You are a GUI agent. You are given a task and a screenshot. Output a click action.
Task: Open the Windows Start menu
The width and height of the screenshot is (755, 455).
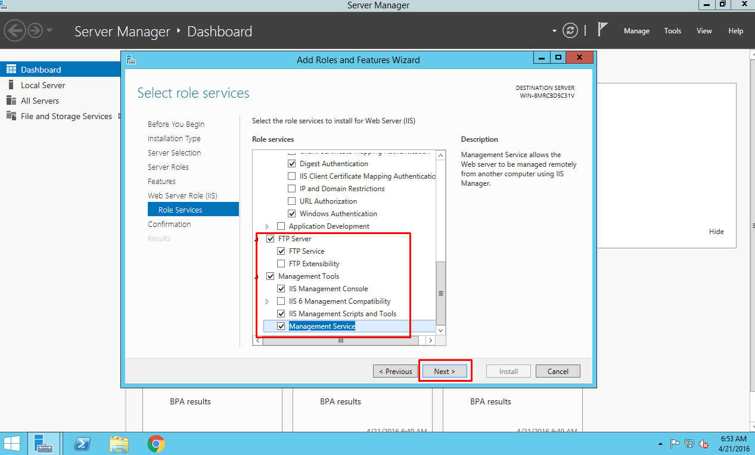coord(12,443)
